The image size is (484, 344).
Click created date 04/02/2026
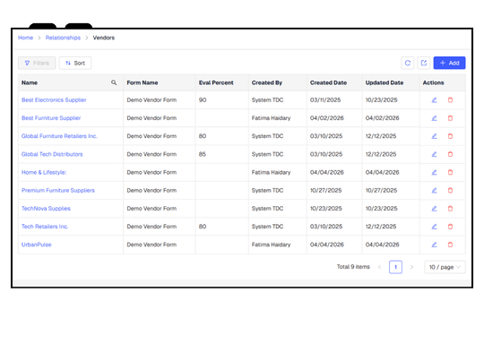(x=327, y=118)
